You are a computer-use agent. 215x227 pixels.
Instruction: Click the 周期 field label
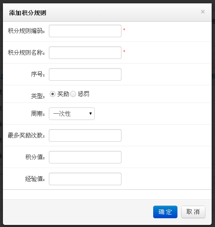click(x=38, y=114)
